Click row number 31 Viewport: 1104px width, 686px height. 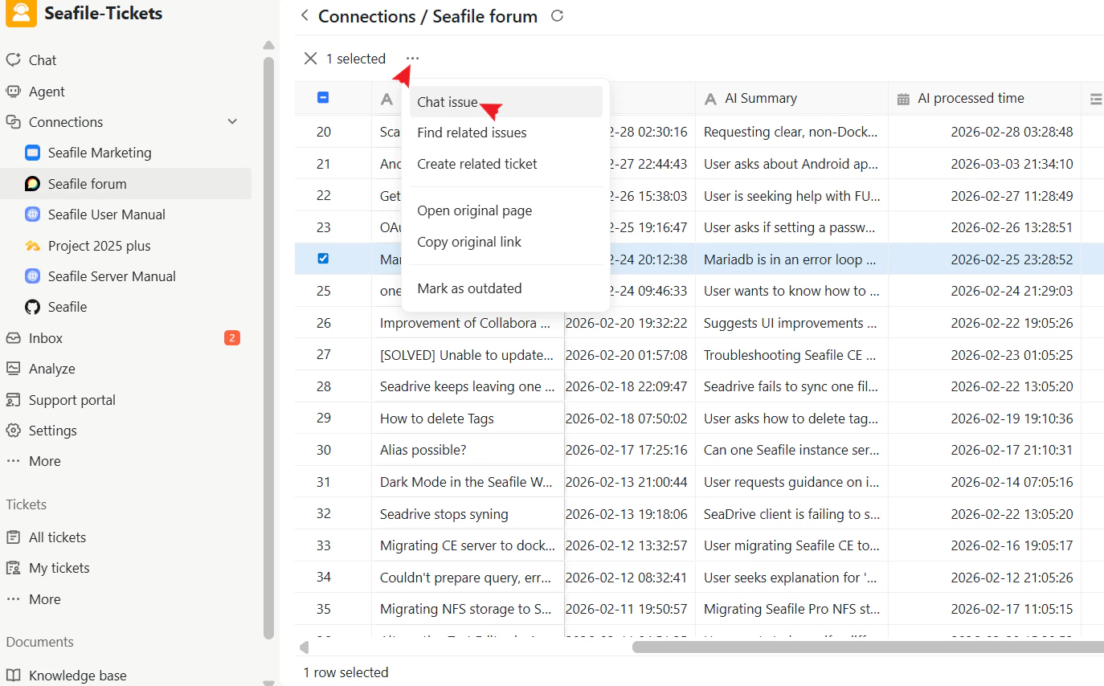tap(323, 482)
